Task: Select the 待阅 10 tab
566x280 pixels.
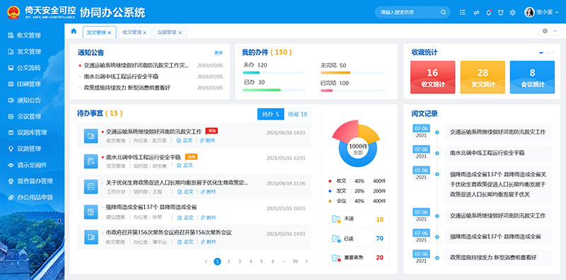Action: 297,114
